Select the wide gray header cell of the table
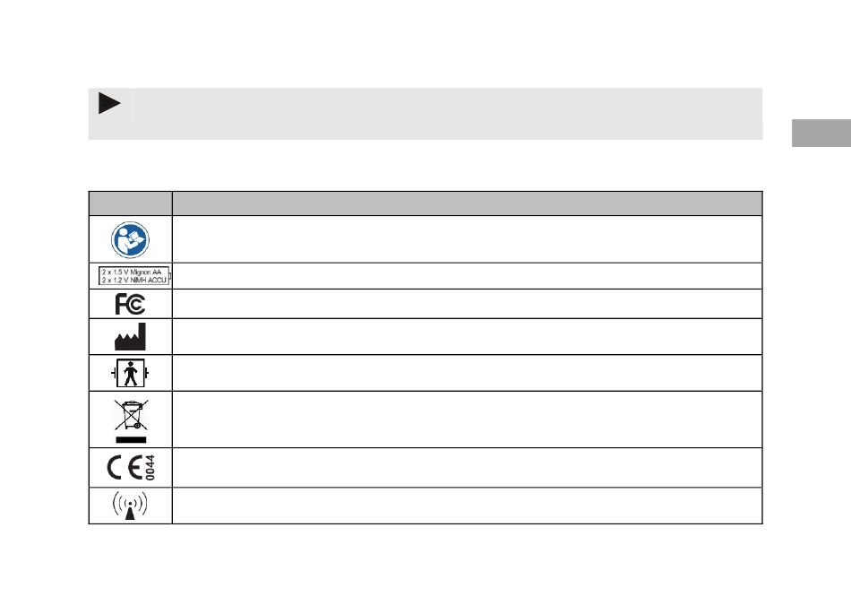Image resolution: width=851 pixels, height=614 pixels. pyautogui.click(x=468, y=203)
